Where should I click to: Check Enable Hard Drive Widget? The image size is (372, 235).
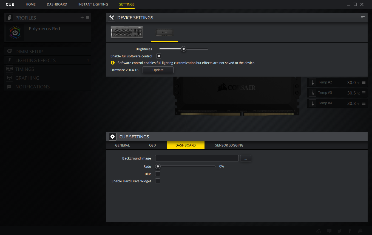[158, 181]
